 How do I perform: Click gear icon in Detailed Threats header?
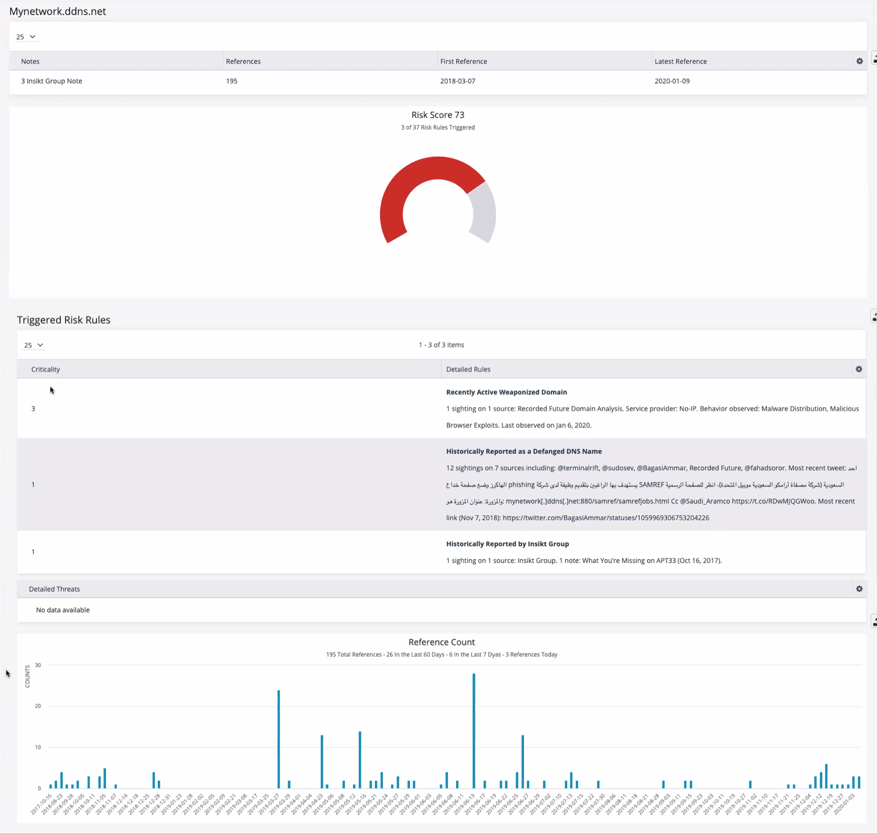859,589
